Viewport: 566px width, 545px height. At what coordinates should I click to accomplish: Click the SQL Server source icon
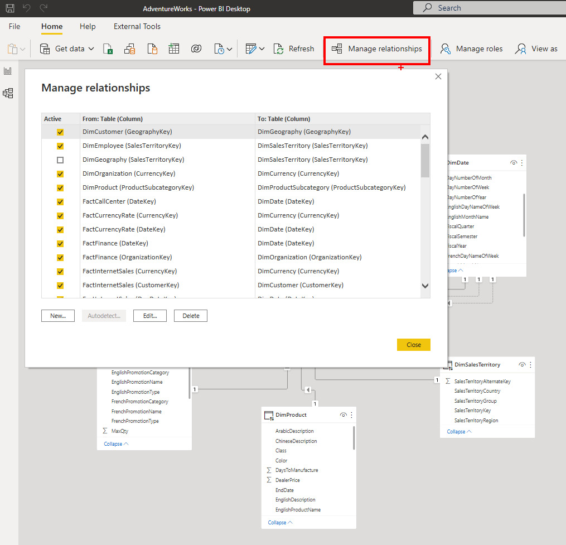pyautogui.click(x=152, y=49)
